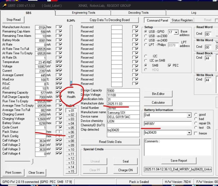
Task: Select LPT - Philips interface radio
Action: pyautogui.click(x=146, y=45)
